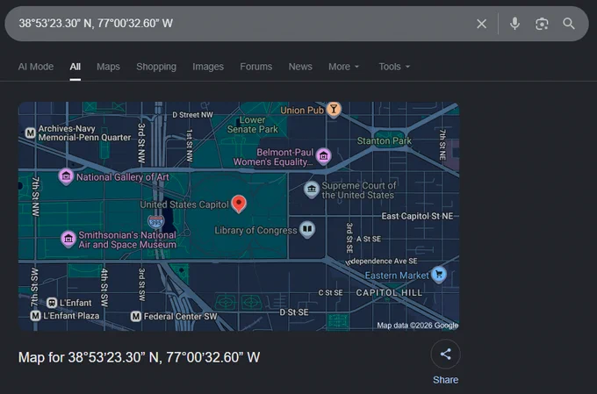Select the All results tab
The image size is (597, 394).
pos(75,67)
